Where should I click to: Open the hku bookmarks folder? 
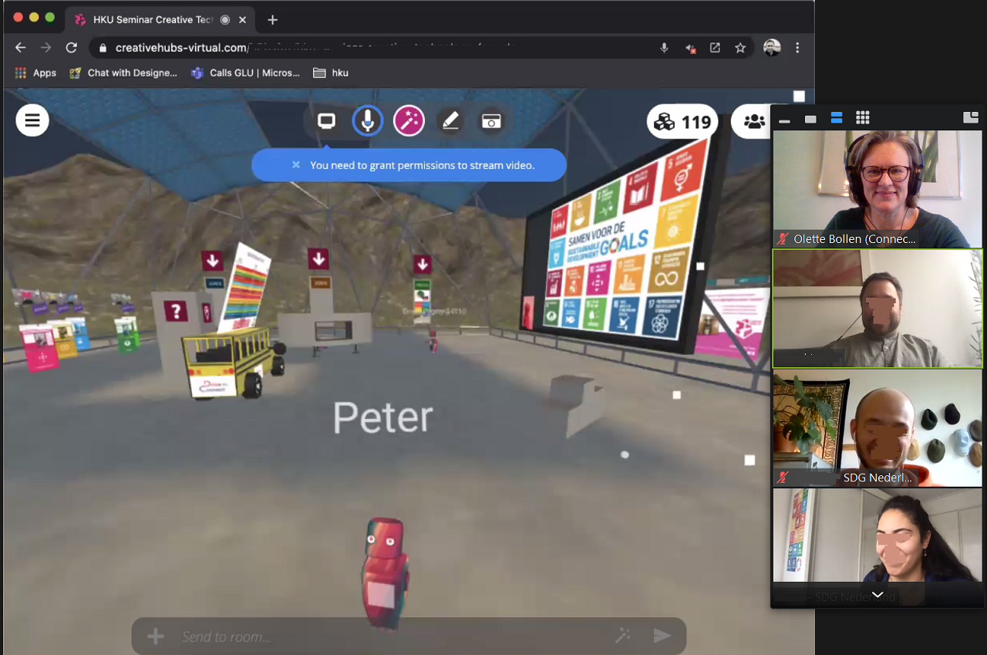point(331,73)
